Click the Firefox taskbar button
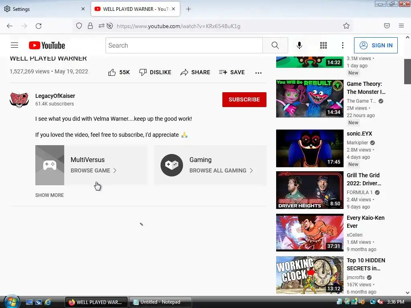The width and height of the screenshot is (411, 308). click(96, 302)
